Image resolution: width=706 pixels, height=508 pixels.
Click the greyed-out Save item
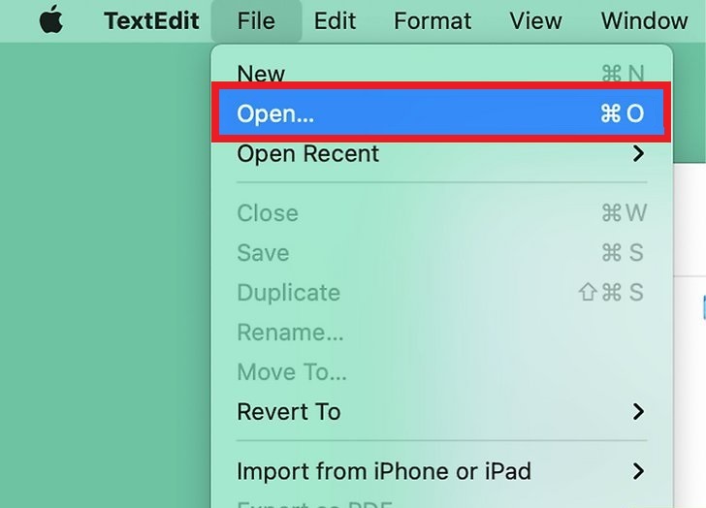pos(263,253)
